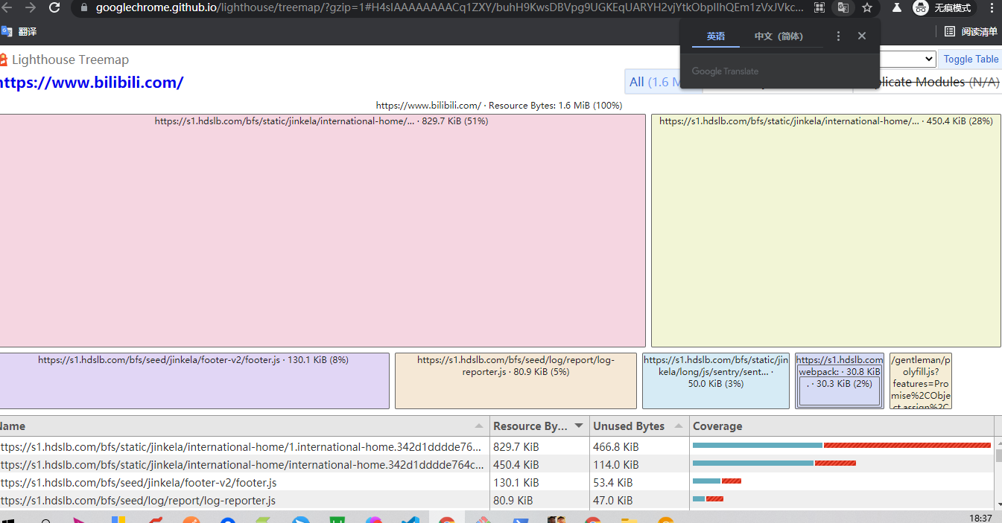Screen dimensions: 1002x523
Task: Sort the table by the Name column arrow
Action: pyautogui.click(x=478, y=426)
